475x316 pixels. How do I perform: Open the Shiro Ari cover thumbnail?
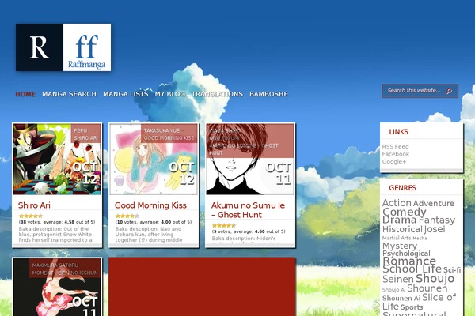[x=57, y=159]
